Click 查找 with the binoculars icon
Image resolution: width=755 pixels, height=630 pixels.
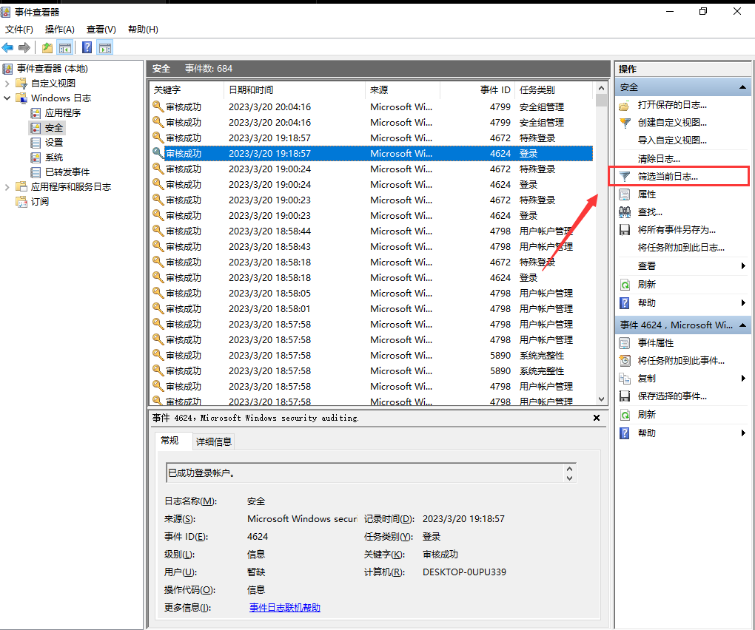650,212
